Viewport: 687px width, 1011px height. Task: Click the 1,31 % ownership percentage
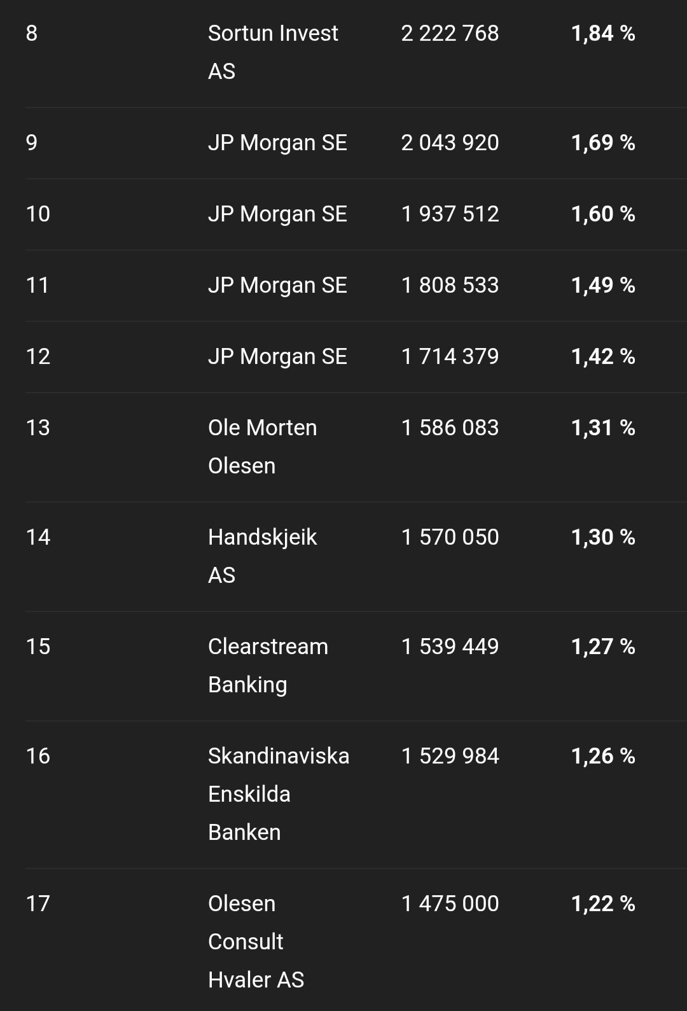coord(602,428)
